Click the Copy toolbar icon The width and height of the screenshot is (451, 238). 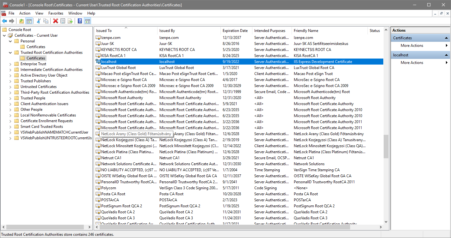click(x=46, y=21)
